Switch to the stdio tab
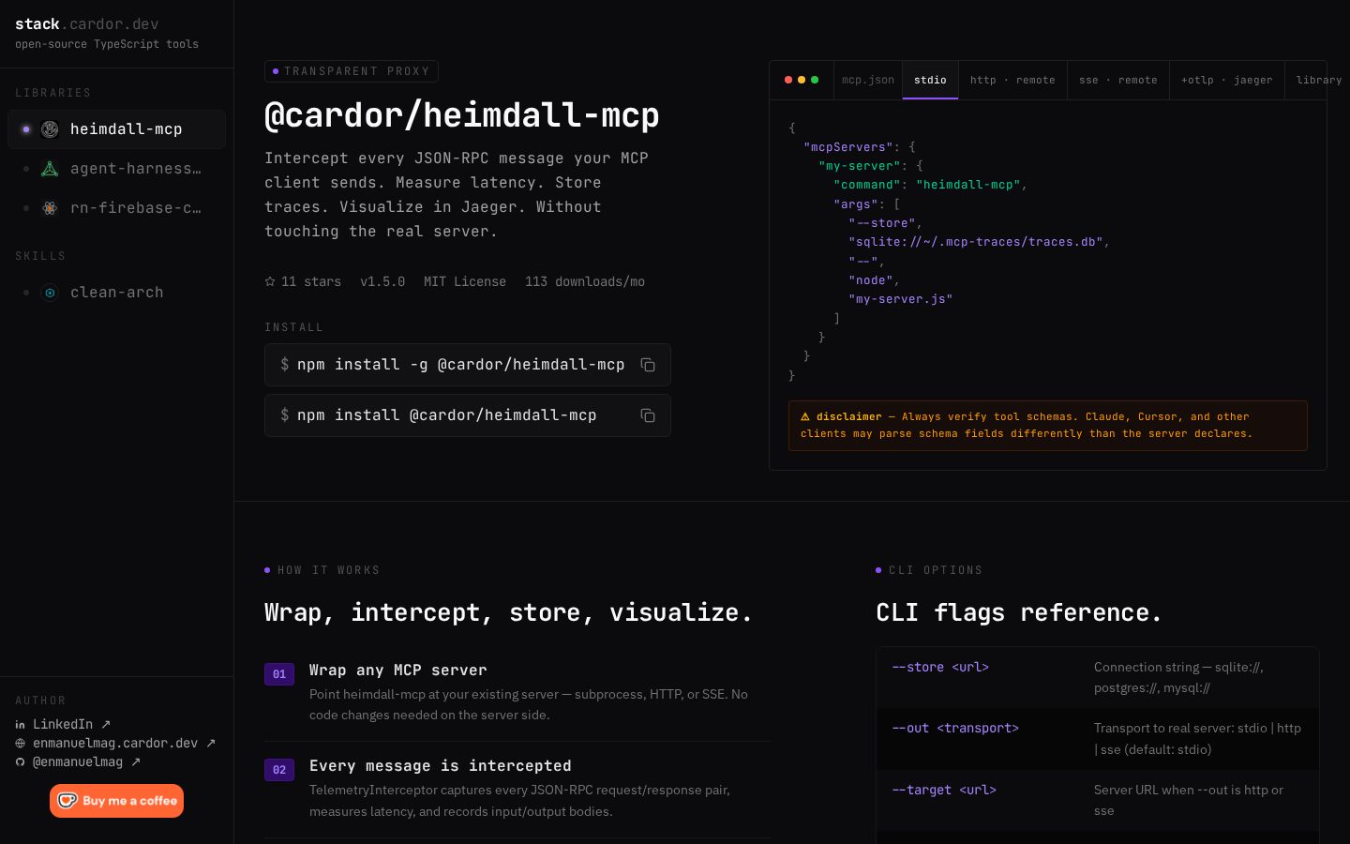This screenshot has height=844, width=1350. 930,81
